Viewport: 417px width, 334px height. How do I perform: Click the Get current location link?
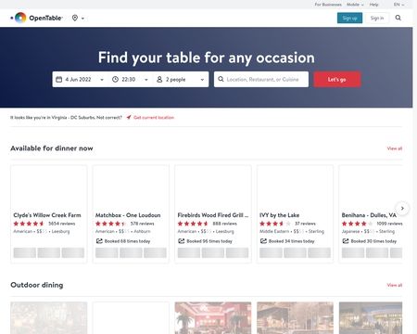point(154,118)
